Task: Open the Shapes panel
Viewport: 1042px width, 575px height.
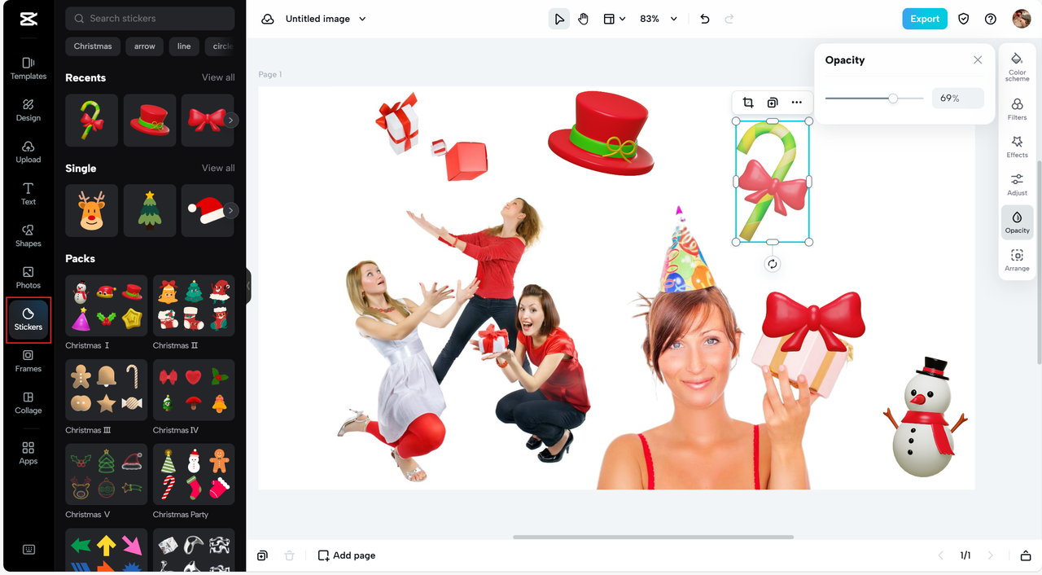Action: tap(28, 235)
